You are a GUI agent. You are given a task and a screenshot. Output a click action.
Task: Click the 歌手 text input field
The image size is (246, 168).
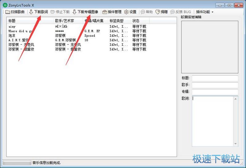pos(215,85)
